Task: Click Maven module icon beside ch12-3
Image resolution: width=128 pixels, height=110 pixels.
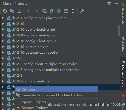Action: pos(9,76)
